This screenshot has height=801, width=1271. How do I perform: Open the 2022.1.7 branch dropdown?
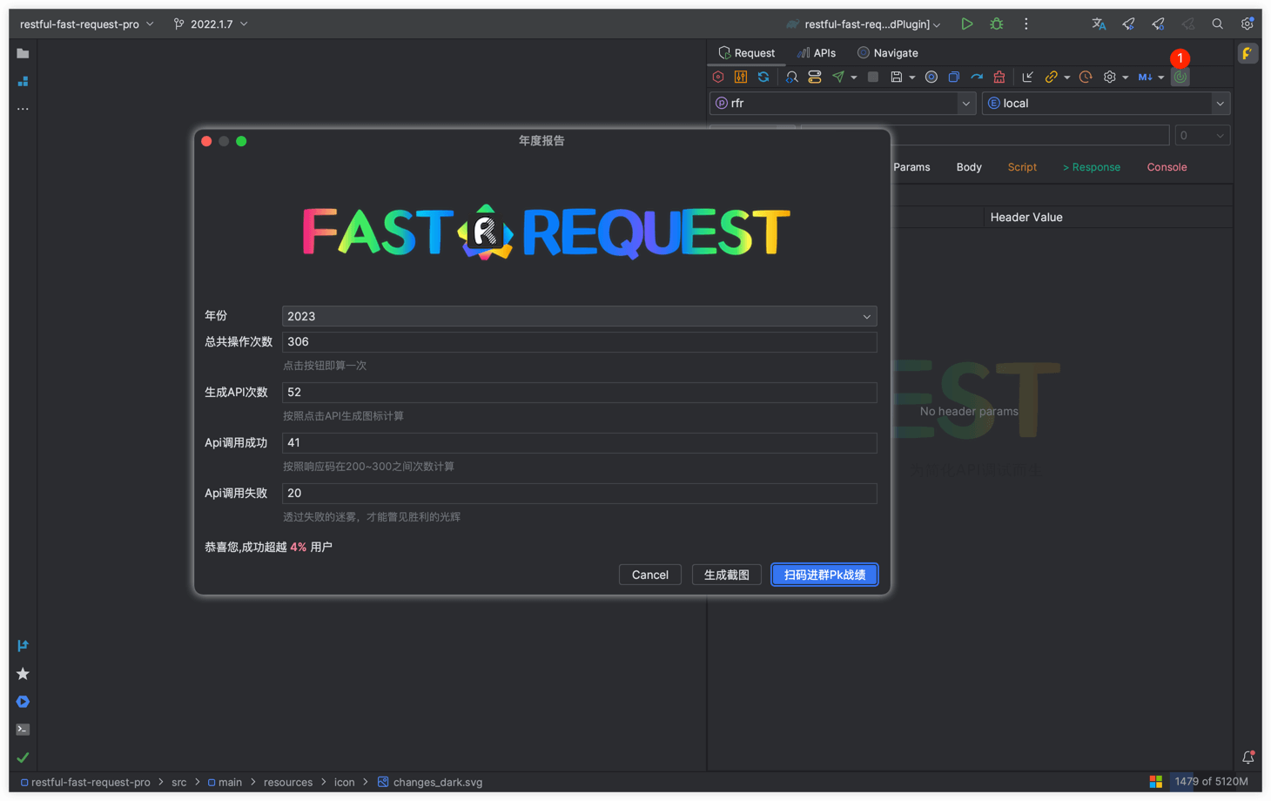pos(211,24)
